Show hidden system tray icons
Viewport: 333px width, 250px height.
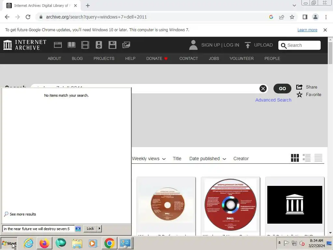point(279,243)
